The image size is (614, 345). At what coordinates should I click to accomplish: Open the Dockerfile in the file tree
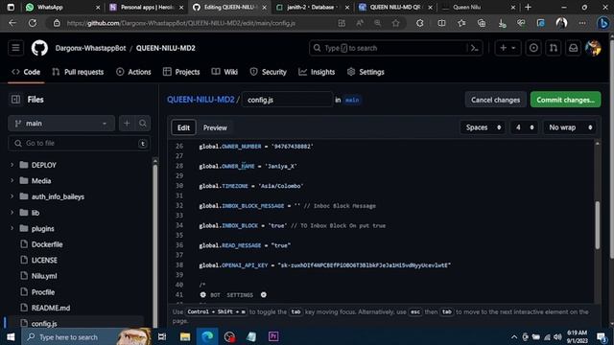pos(47,244)
